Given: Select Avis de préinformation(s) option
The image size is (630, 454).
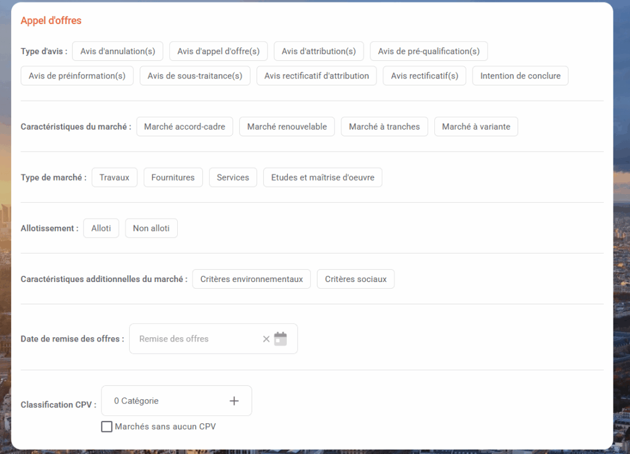Looking at the screenshot, I should click(77, 76).
